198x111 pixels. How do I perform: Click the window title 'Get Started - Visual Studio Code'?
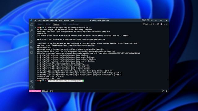[99, 20]
